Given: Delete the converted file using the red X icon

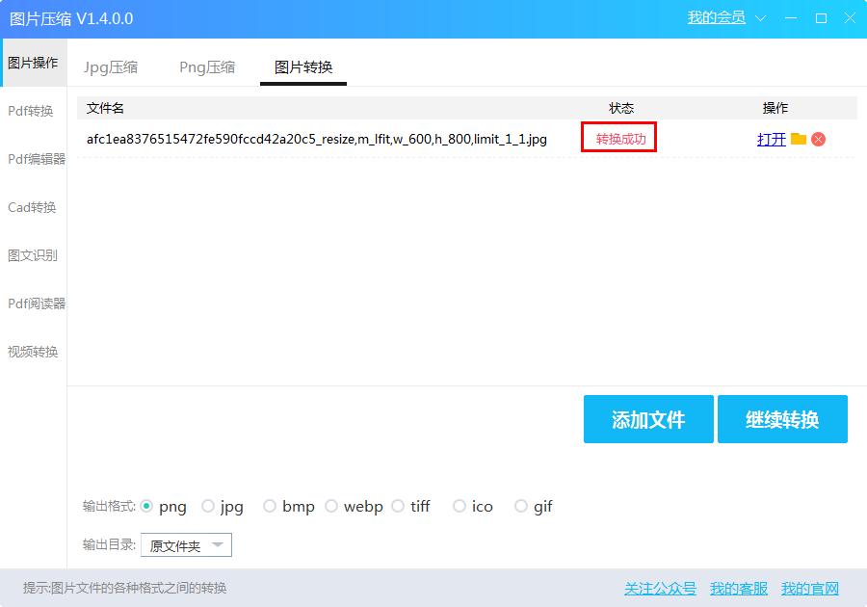Looking at the screenshot, I should coord(818,139).
